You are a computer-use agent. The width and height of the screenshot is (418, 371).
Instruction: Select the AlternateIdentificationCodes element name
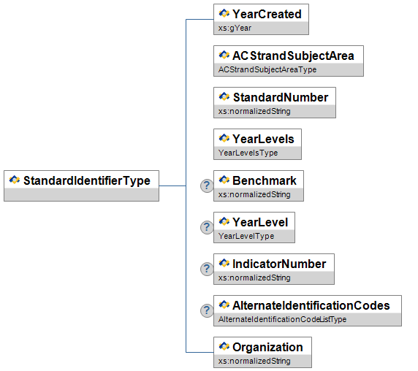pyautogui.click(x=311, y=305)
